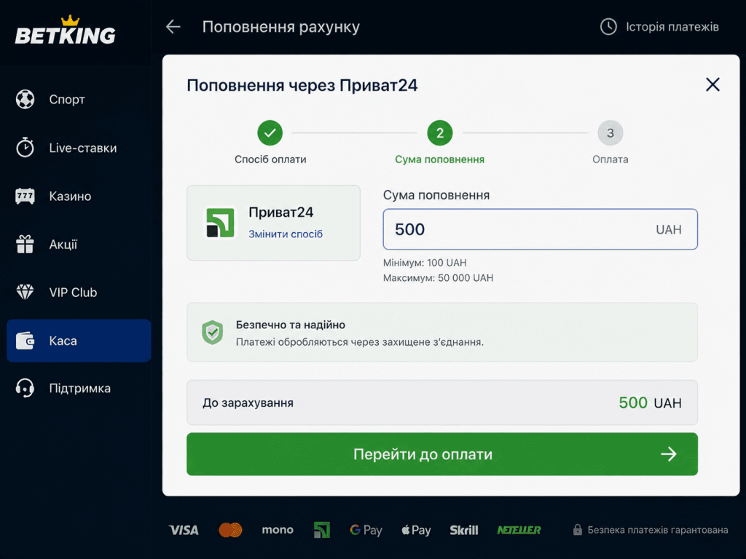This screenshot has height=559, width=746.
Task: Click the gift box Акції icon
Action: coord(25,245)
